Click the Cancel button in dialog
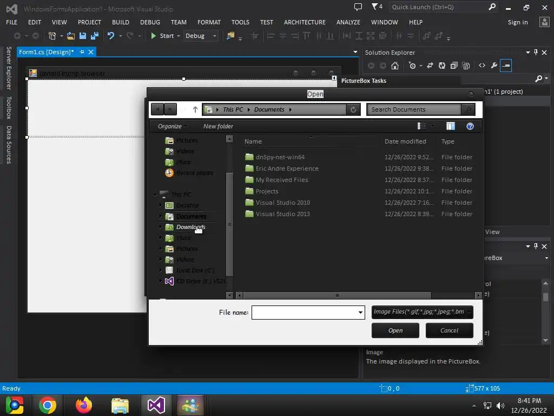The width and height of the screenshot is (554, 416). tap(450, 330)
